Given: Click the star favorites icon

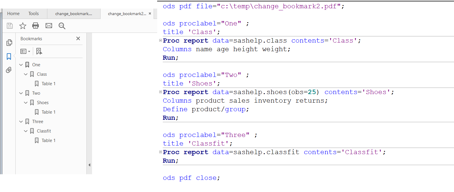Looking at the screenshot, I should pyautogui.click(x=22, y=26).
